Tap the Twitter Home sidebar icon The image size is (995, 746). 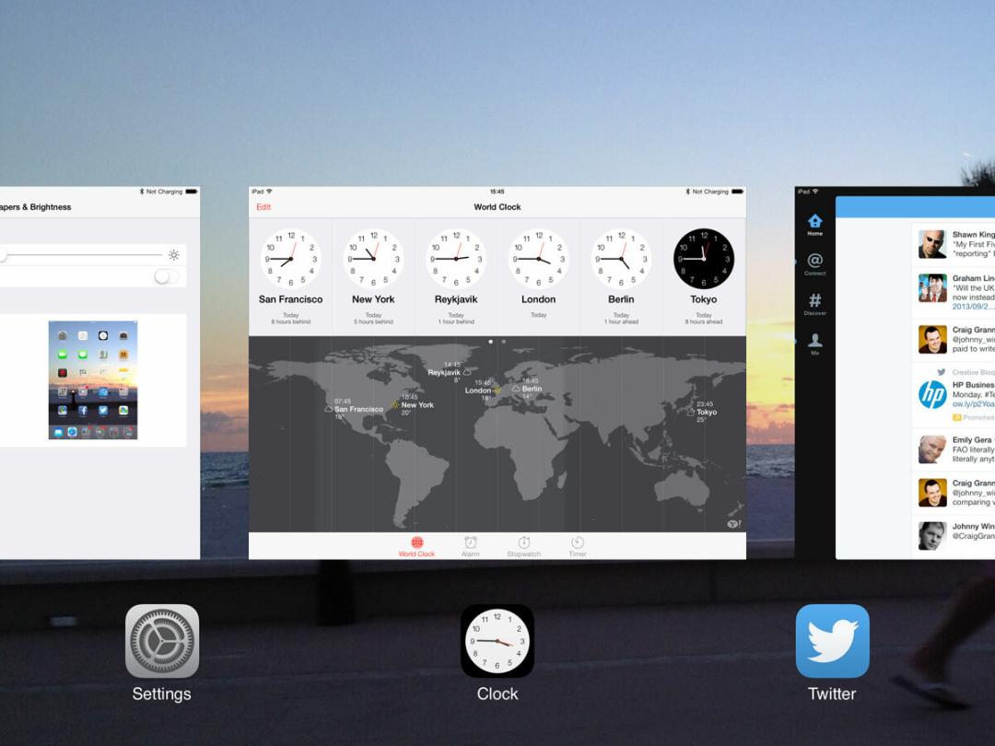[x=814, y=224]
